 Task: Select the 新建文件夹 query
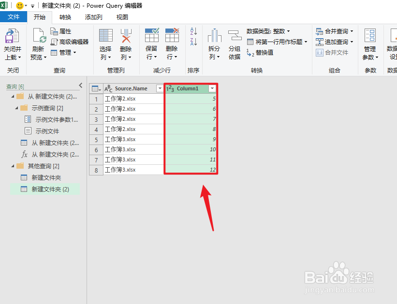(x=41, y=178)
